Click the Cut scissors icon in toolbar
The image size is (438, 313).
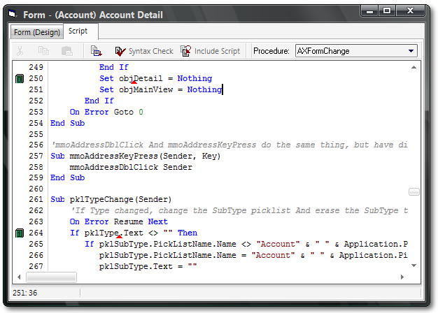pyautogui.click(x=20, y=51)
